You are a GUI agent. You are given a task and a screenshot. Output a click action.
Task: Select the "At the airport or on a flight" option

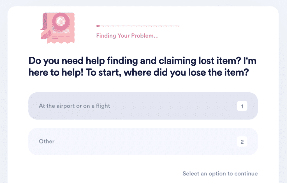click(x=143, y=106)
